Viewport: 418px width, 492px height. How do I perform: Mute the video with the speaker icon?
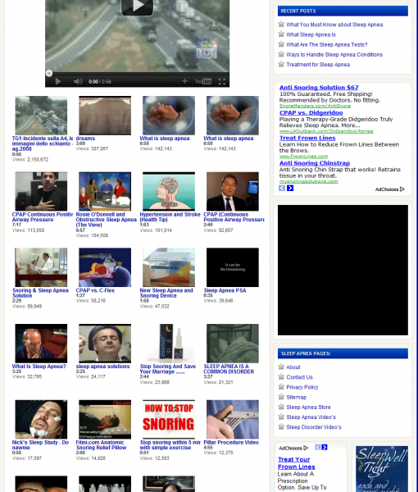tap(78, 81)
